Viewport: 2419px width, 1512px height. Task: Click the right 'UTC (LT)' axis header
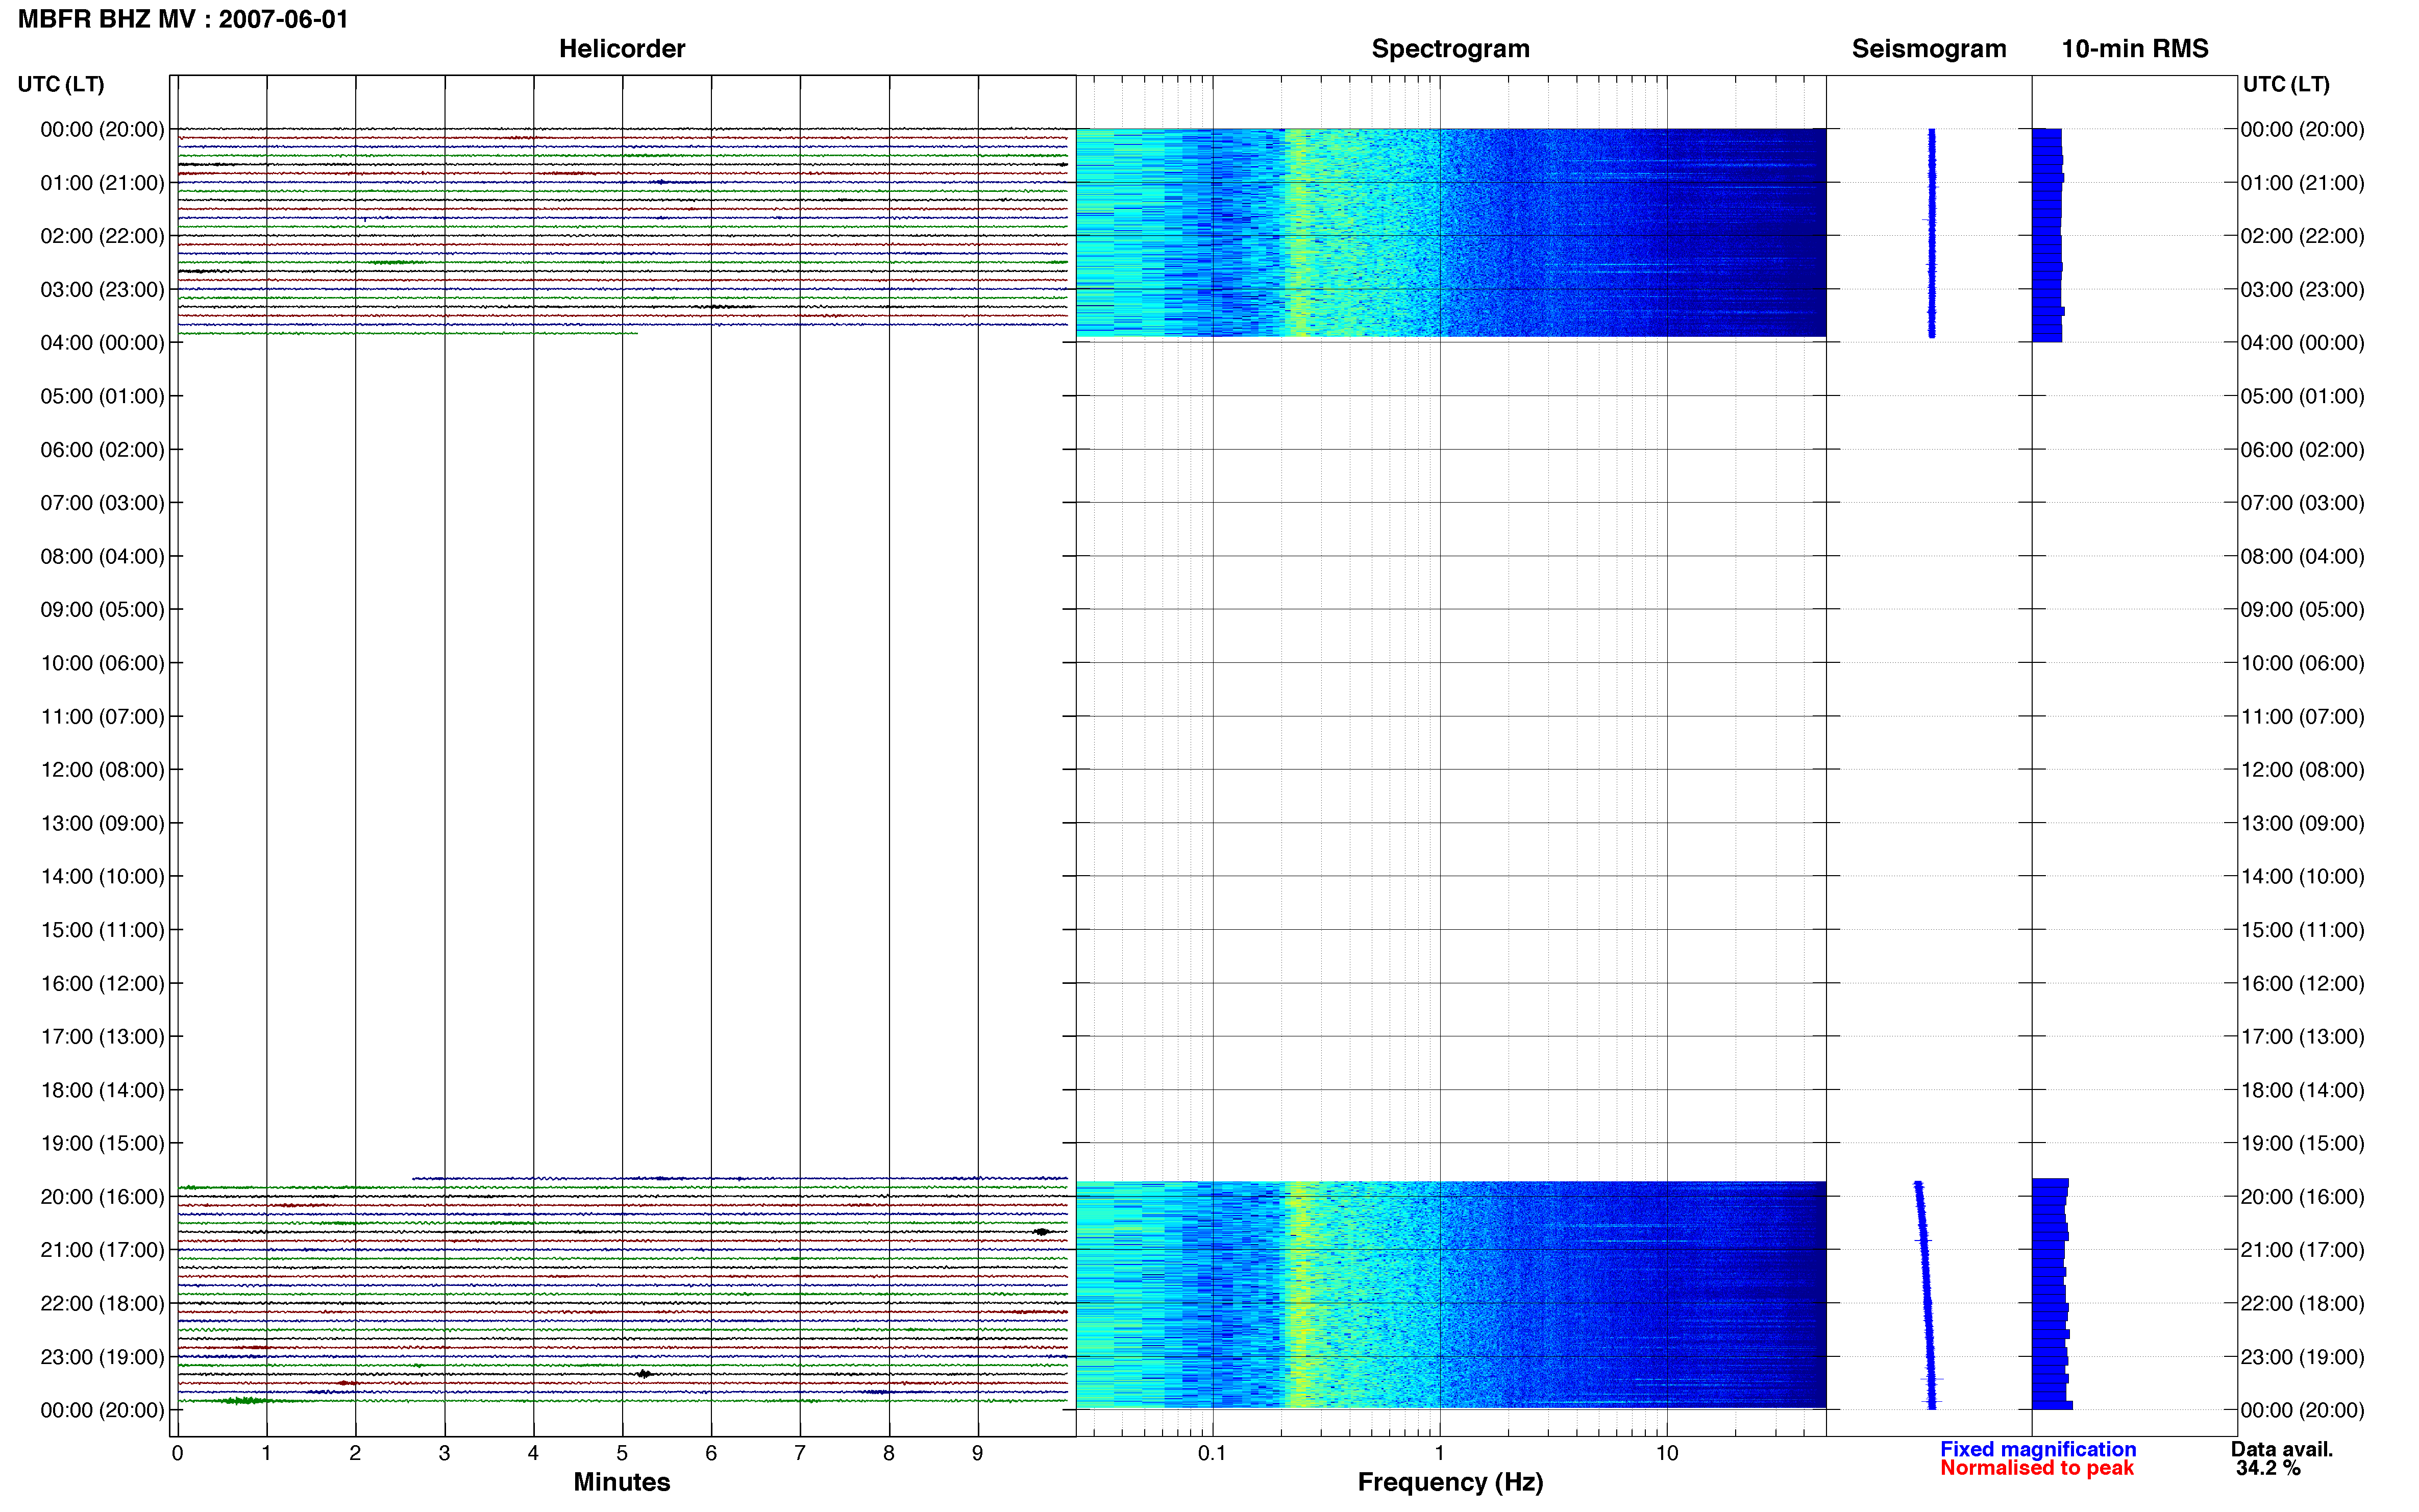point(2286,84)
